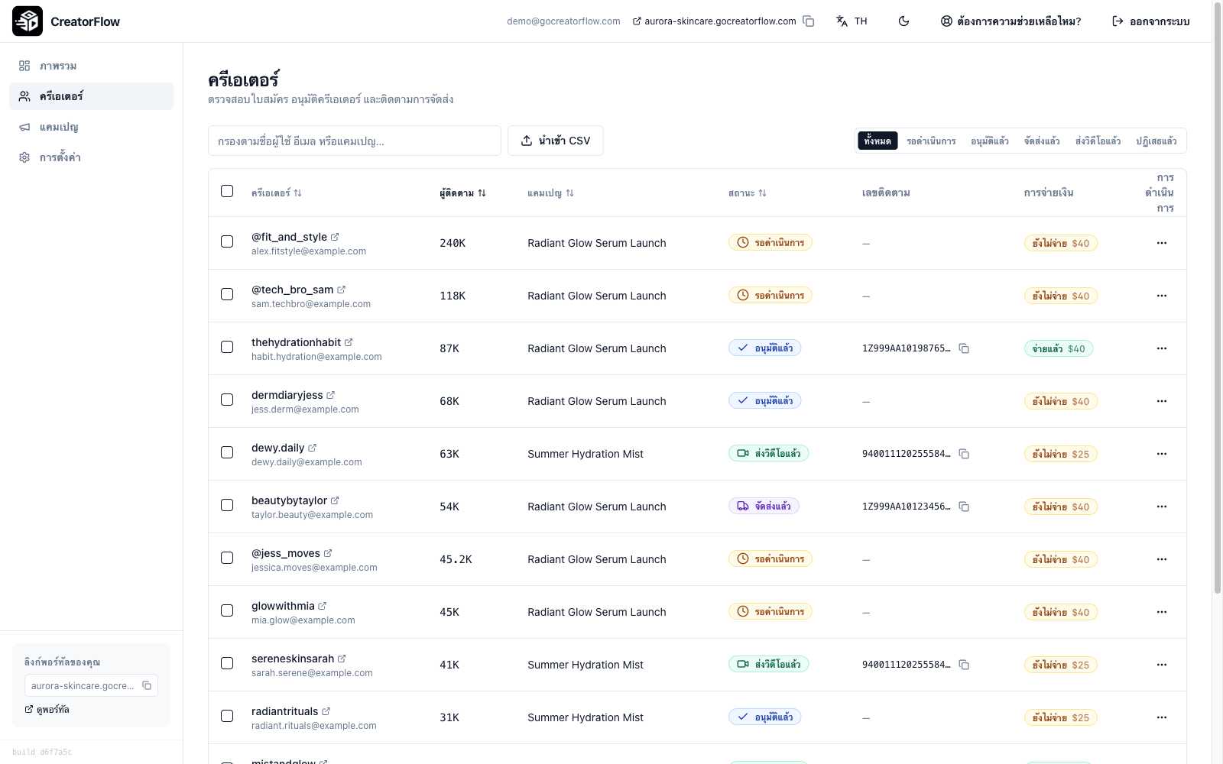Check the @fit_and_style row checkbox
The width and height of the screenshot is (1223, 764).
[227, 241]
